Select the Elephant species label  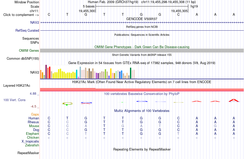coord(32,134)
